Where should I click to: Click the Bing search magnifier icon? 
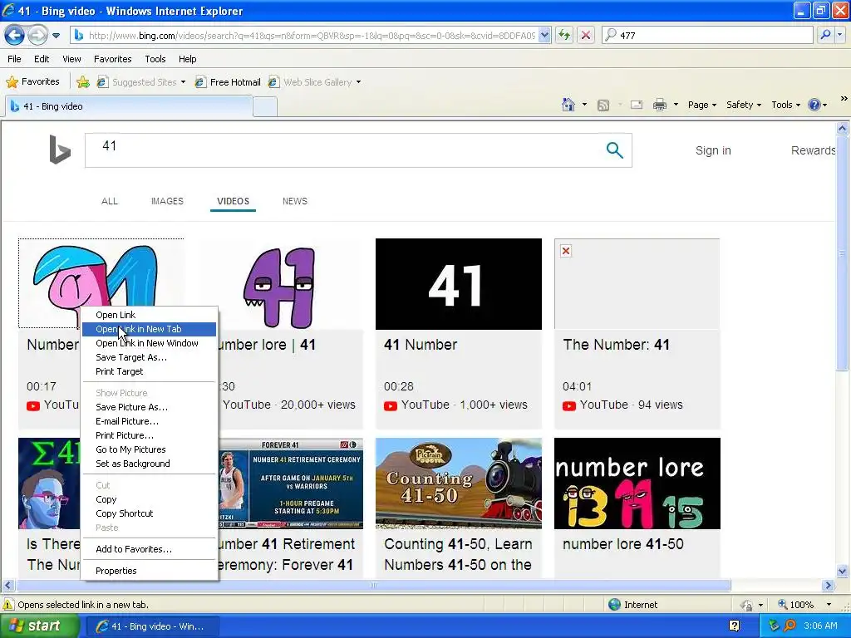[614, 150]
